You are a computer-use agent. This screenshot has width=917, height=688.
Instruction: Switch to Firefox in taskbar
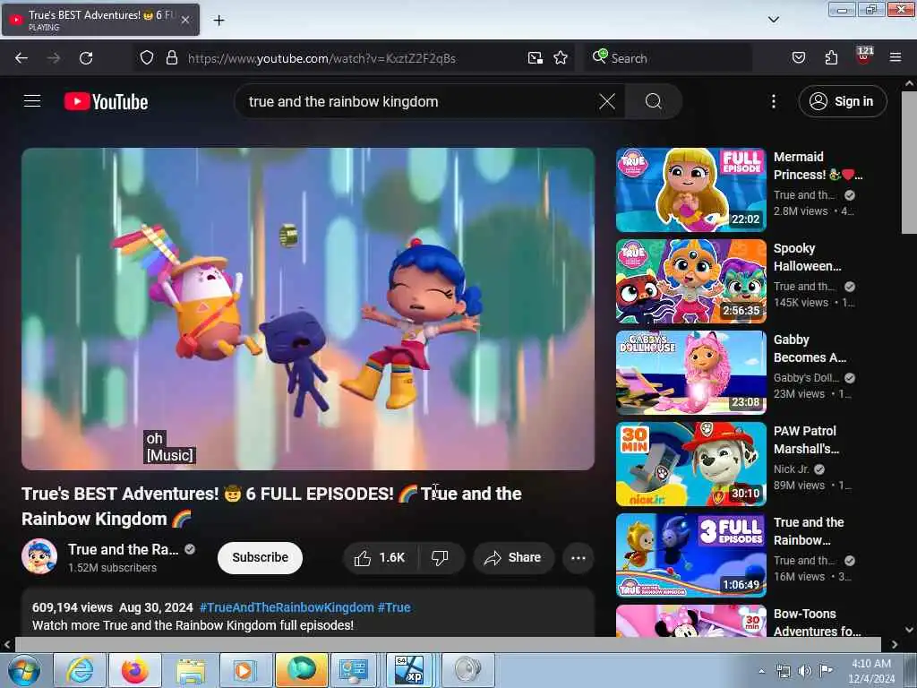point(134,670)
